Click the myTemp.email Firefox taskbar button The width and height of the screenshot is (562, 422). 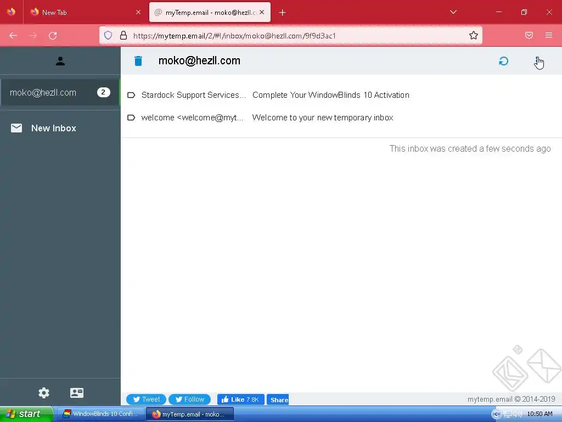[190, 414]
